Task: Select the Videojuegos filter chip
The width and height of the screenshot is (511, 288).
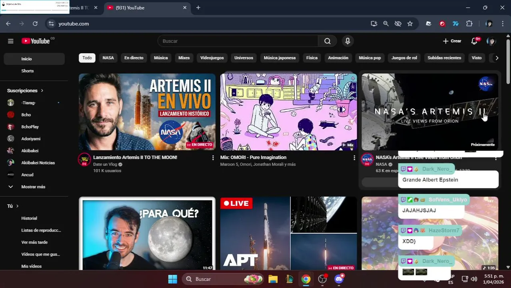Action: 212,58
